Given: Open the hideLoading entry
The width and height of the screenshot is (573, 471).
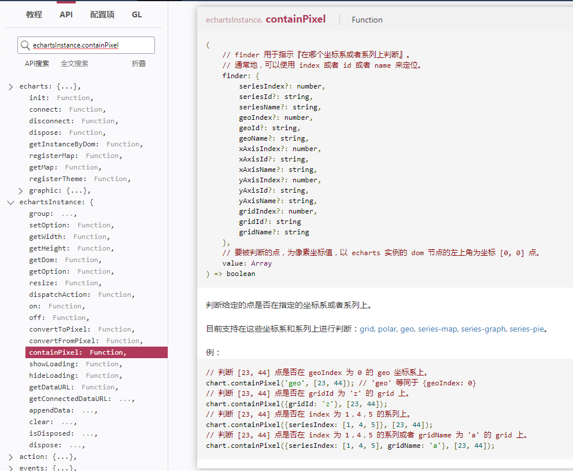Looking at the screenshot, I should (76, 376).
